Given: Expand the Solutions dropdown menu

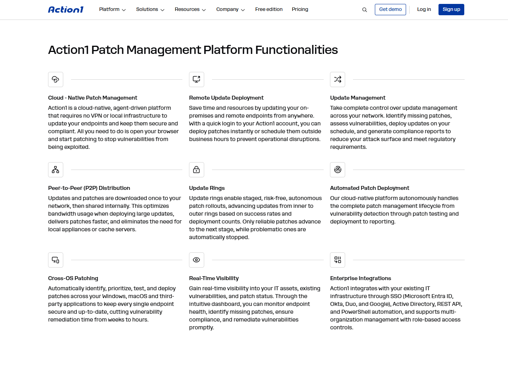Looking at the screenshot, I should [x=150, y=9].
